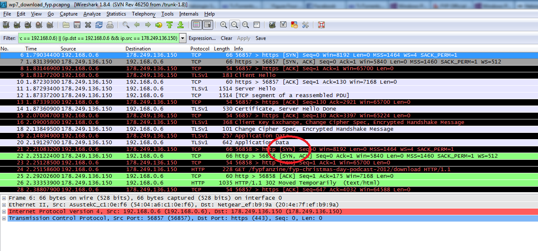Sort by the Length column header
This screenshot has height=251, width=538.
(222, 49)
